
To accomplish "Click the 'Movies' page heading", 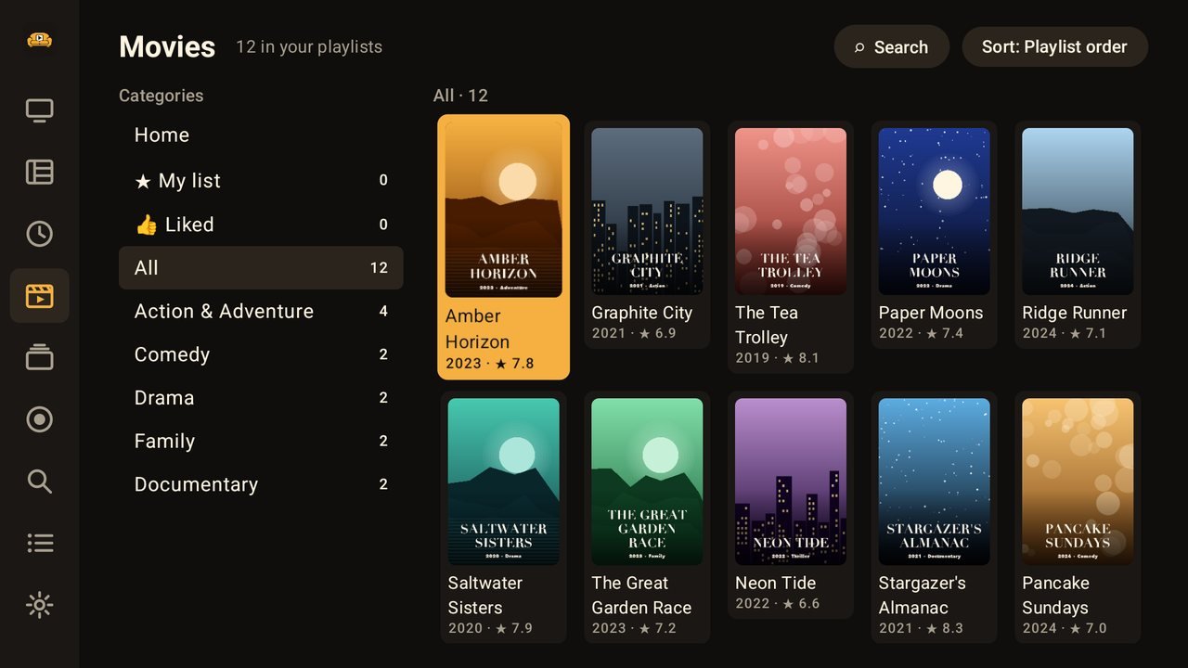I will (167, 47).
